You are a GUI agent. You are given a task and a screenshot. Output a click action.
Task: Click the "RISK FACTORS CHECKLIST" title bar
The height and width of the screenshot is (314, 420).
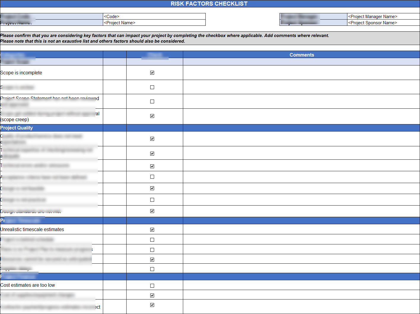coord(210,4)
